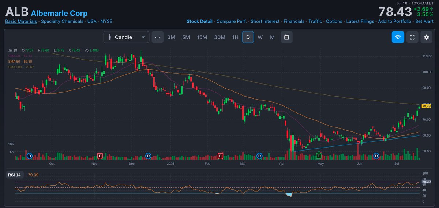
Task: Click the Vol 1.48M readout
Action: [92, 50]
